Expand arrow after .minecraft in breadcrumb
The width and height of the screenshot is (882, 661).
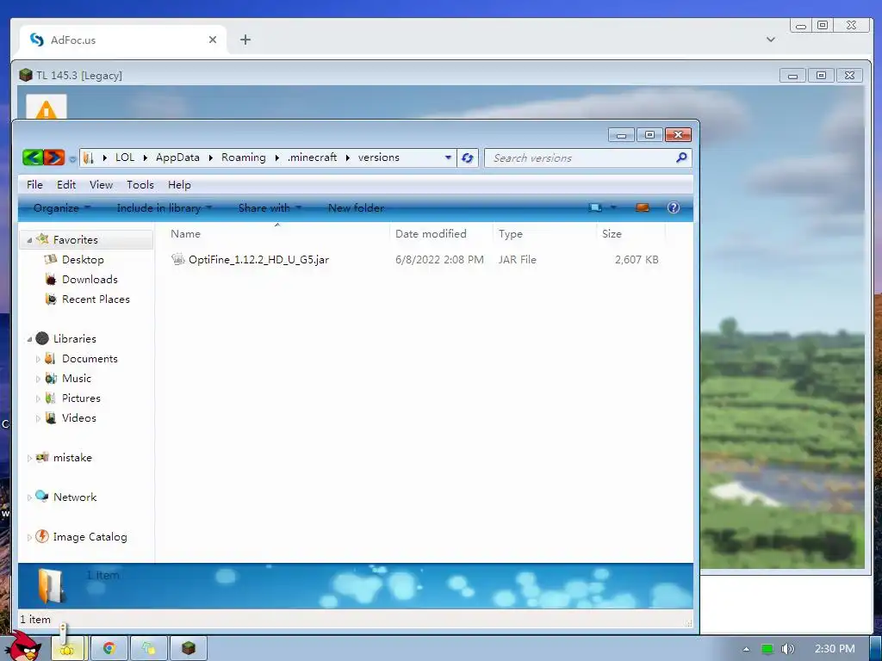348,158
